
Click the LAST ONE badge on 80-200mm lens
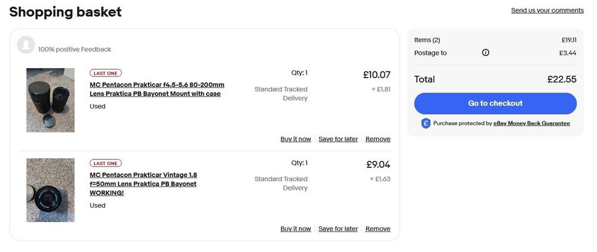(106, 73)
